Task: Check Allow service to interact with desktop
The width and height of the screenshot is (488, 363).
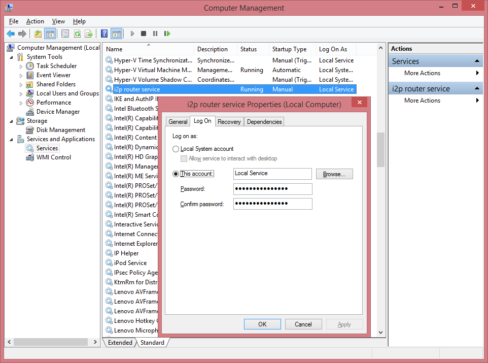Action: click(x=184, y=158)
